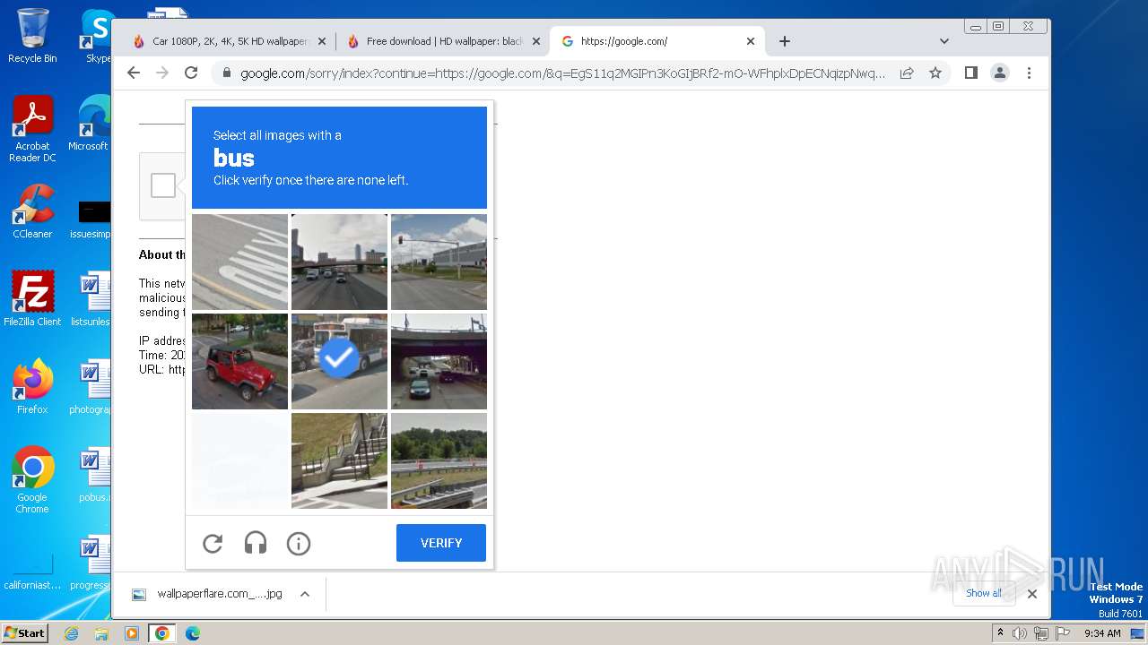Click the site lock icon
1148x645 pixels.
pos(226,73)
